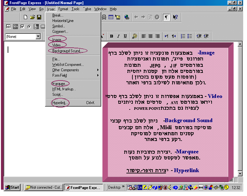Viewport: 247px width, 196px height.
Task: Click the Increase Indent icon
Action: click(x=206, y=36)
